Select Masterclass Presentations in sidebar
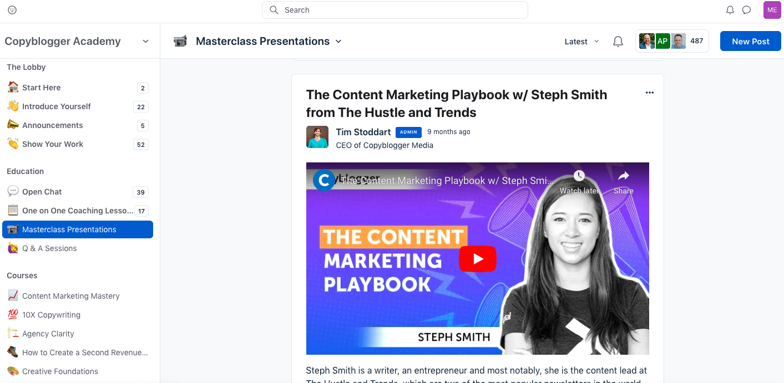Viewport: 784px width, 383px height. [78, 229]
